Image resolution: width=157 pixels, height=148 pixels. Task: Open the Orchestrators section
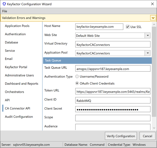coord(14,92)
